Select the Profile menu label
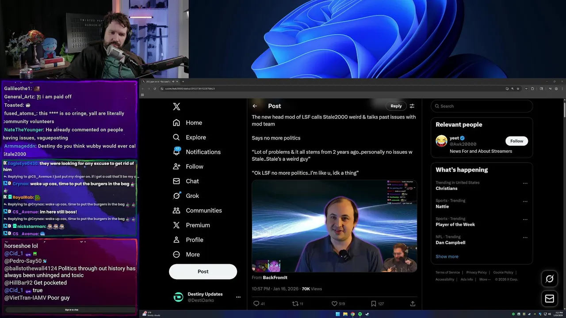566x318 pixels. (x=195, y=240)
